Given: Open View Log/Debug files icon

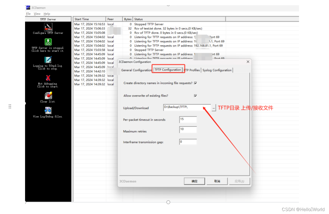Looking at the screenshot, I should click(48, 110).
